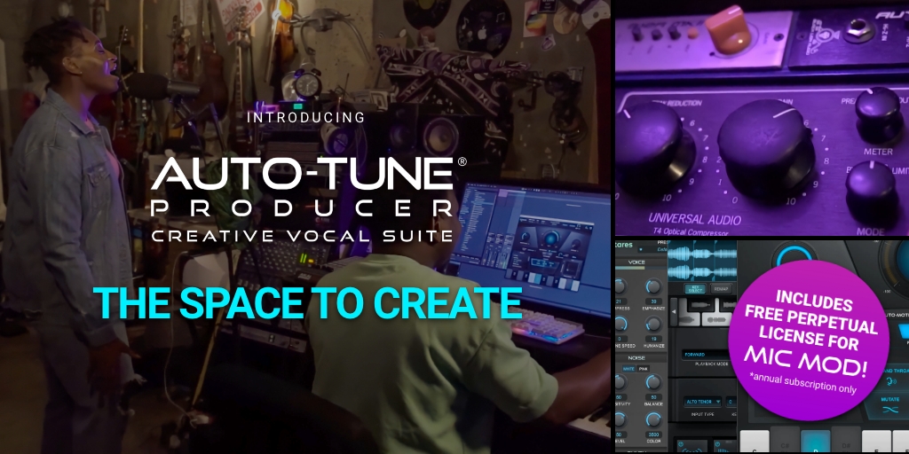Image resolution: width=909 pixels, height=454 pixels.
Task: Click the purple MIC MOD badge
Action: click(808, 340)
